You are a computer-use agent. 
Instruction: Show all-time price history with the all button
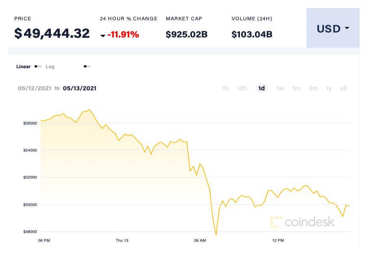pos(344,88)
